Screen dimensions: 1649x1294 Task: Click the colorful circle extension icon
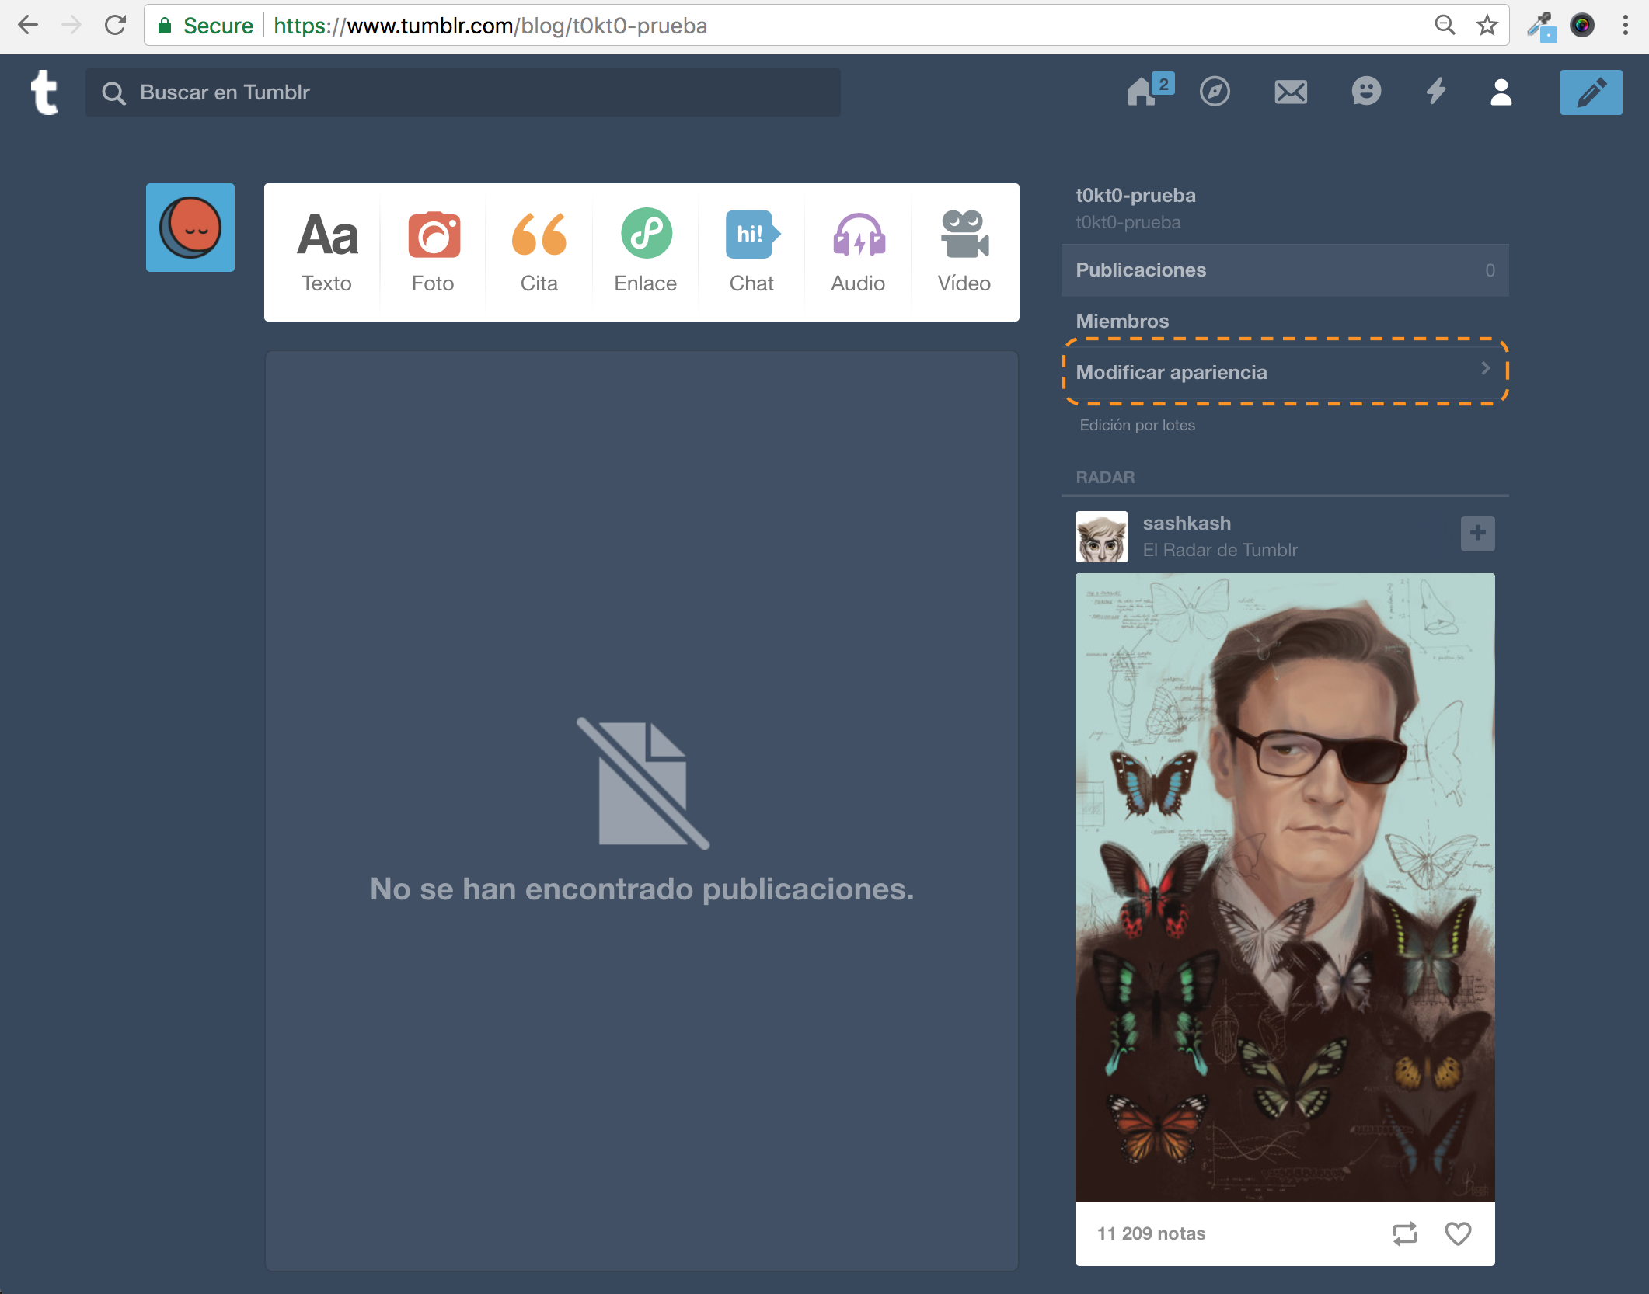1582,25
